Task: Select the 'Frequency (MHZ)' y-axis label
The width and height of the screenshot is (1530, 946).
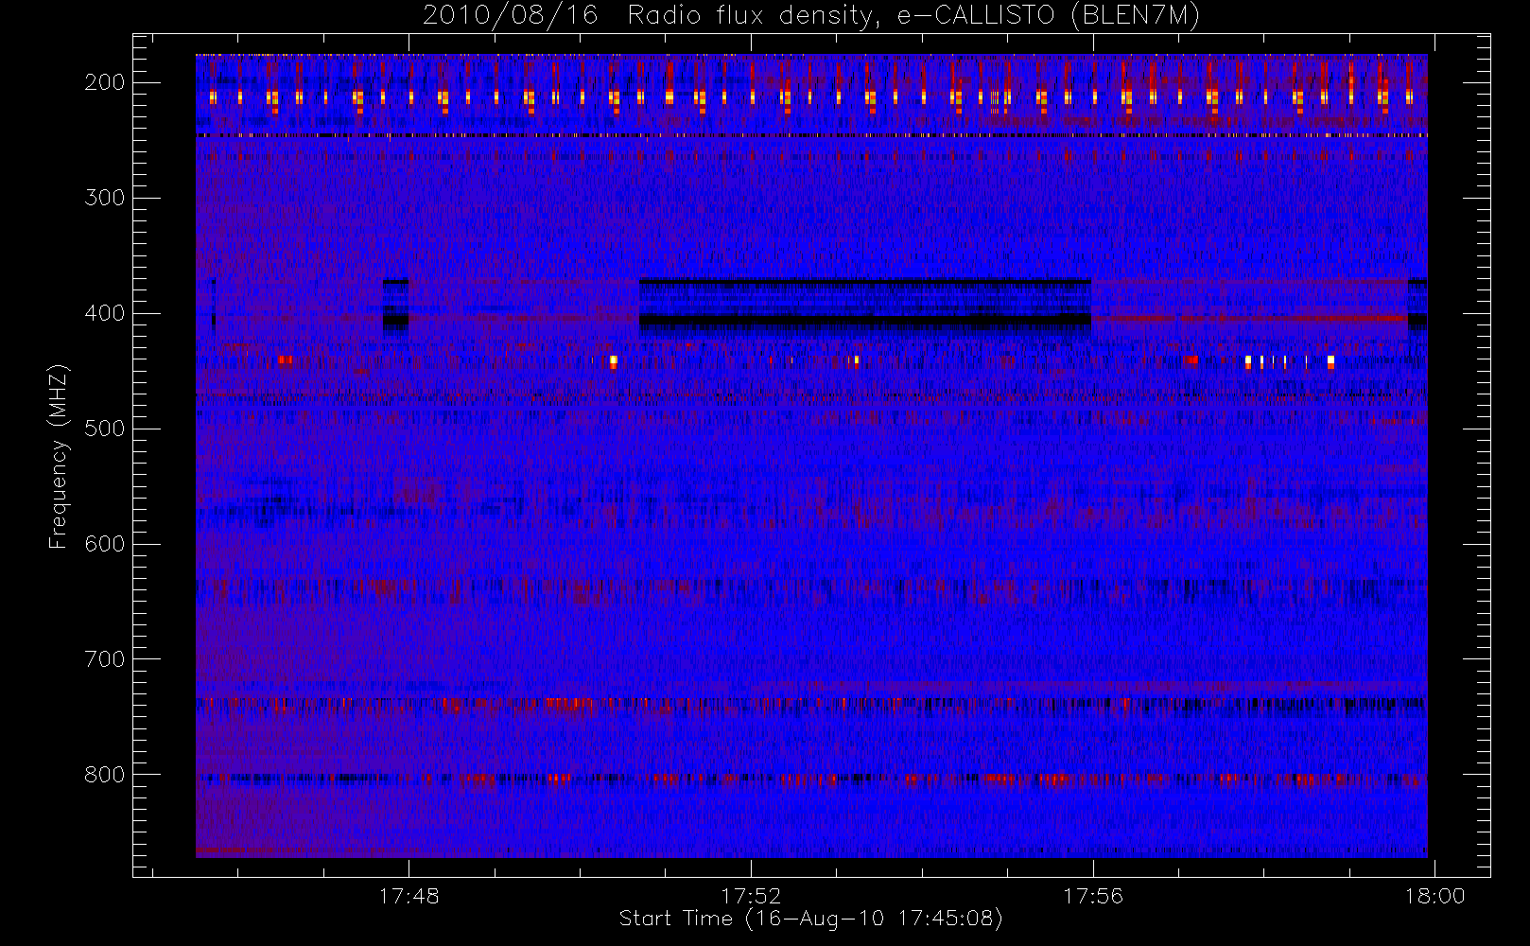Action: pyautogui.click(x=59, y=457)
